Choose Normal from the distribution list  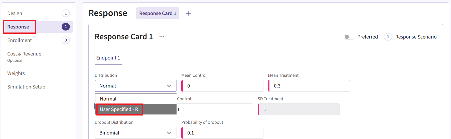point(108,99)
